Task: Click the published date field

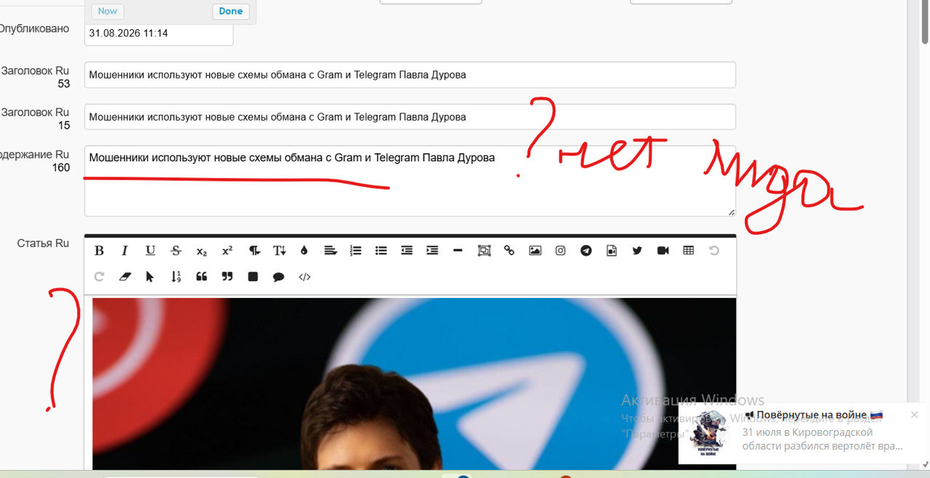Action: [x=159, y=33]
